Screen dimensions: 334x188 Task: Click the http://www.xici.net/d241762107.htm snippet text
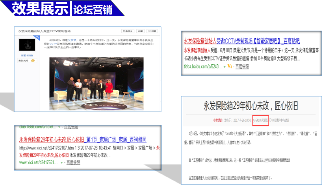[x=46, y=148]
